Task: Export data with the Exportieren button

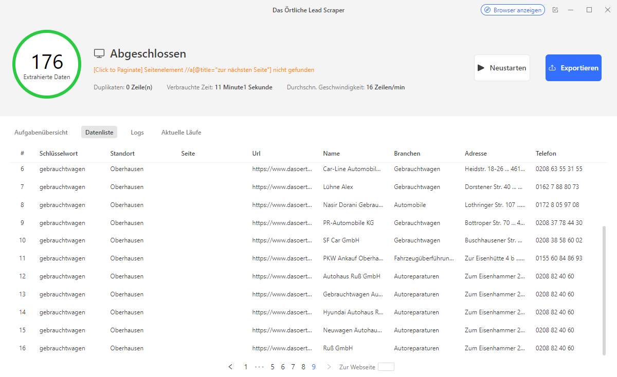Action: 573,68
